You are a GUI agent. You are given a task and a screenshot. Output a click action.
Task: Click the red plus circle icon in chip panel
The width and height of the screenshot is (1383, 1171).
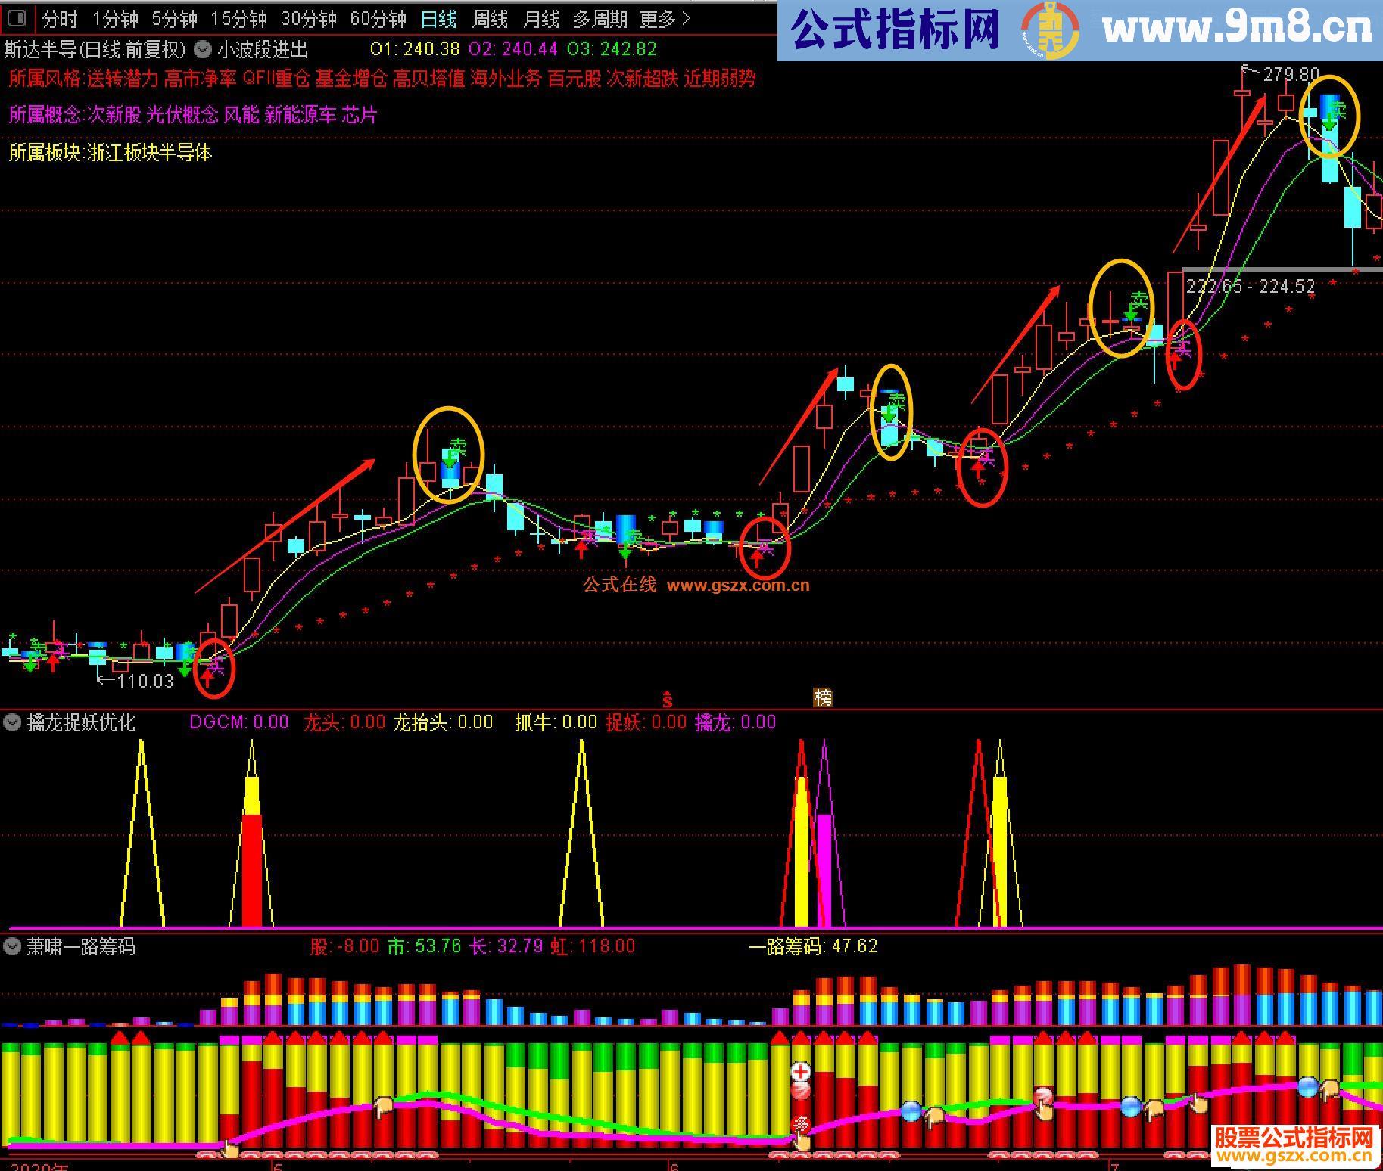(x=801, y=1071)
